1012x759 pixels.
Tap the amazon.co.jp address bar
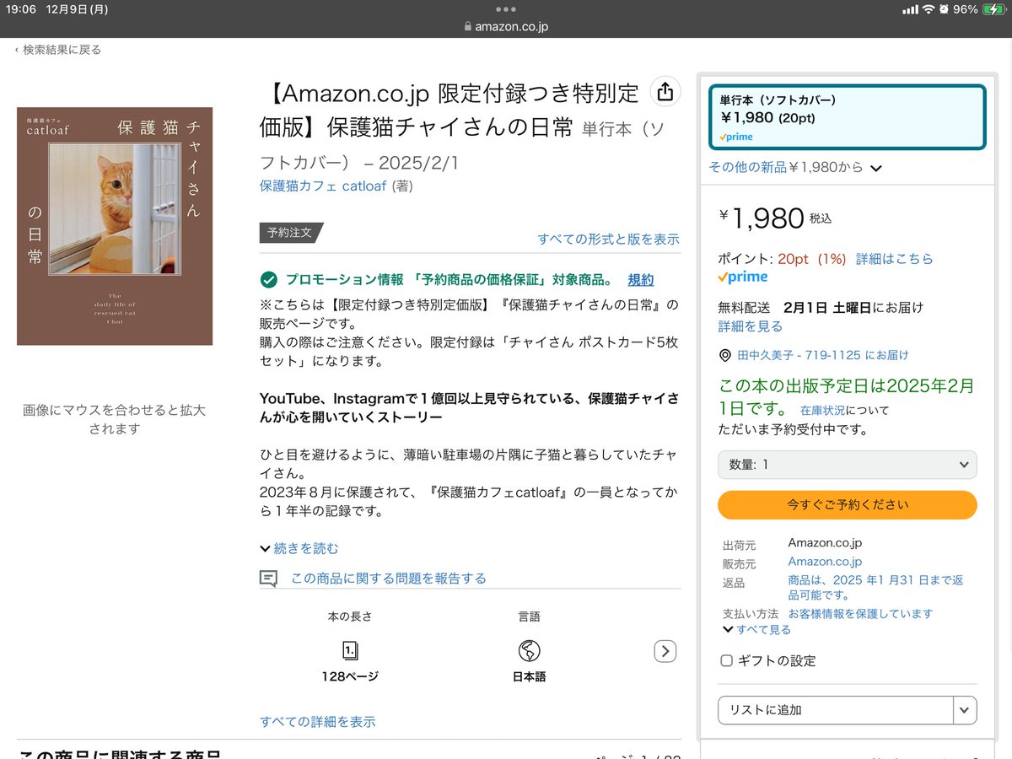[x=506, y=26]
